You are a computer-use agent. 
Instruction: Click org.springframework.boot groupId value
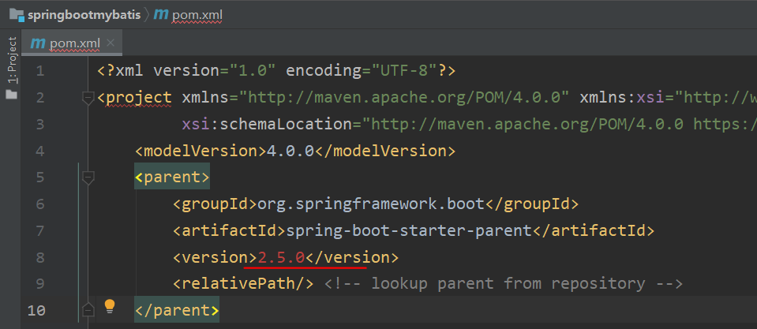[371, 204]
